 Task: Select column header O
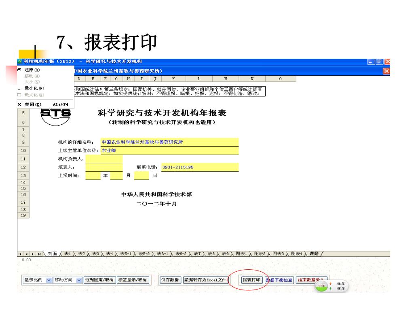coord(281,79)
